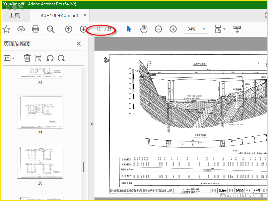Image resolution: width=268 pixels, height=201 pixels.
Task: Click the 34% zoom level field
Action: [192, 29]
